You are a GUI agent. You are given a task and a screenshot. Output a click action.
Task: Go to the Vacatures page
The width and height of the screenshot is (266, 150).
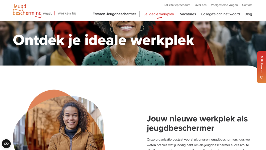(188, 14)
